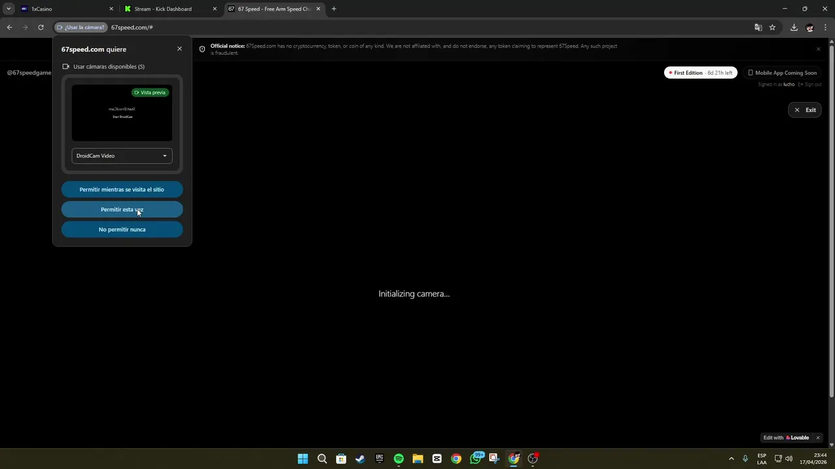Open WhatsApp from the taskbar
The image size is (835, 469).
(476, 459)
